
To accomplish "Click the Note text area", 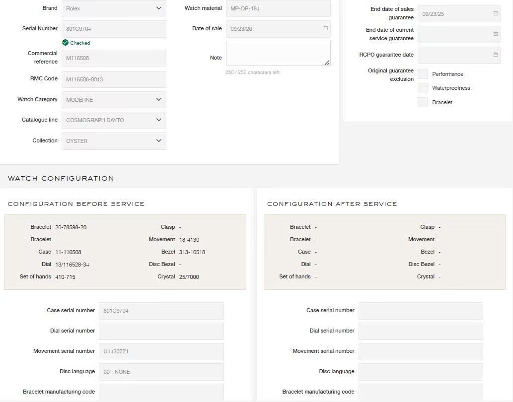I will [x=278, y=53].
